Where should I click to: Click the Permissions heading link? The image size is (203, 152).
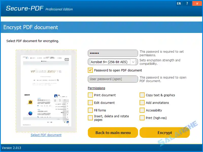pos(96,88)
